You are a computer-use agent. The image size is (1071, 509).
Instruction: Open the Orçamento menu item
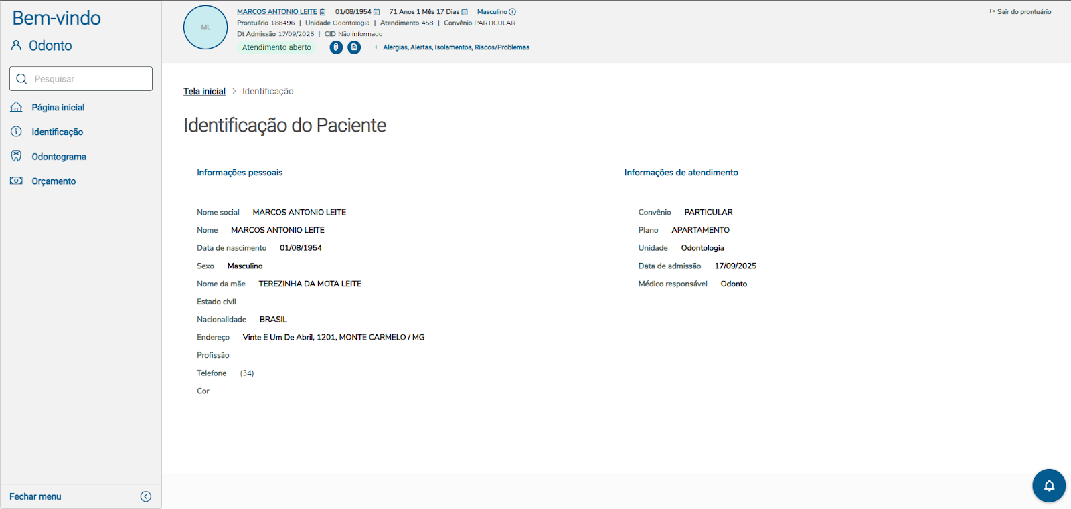(54, 181)
